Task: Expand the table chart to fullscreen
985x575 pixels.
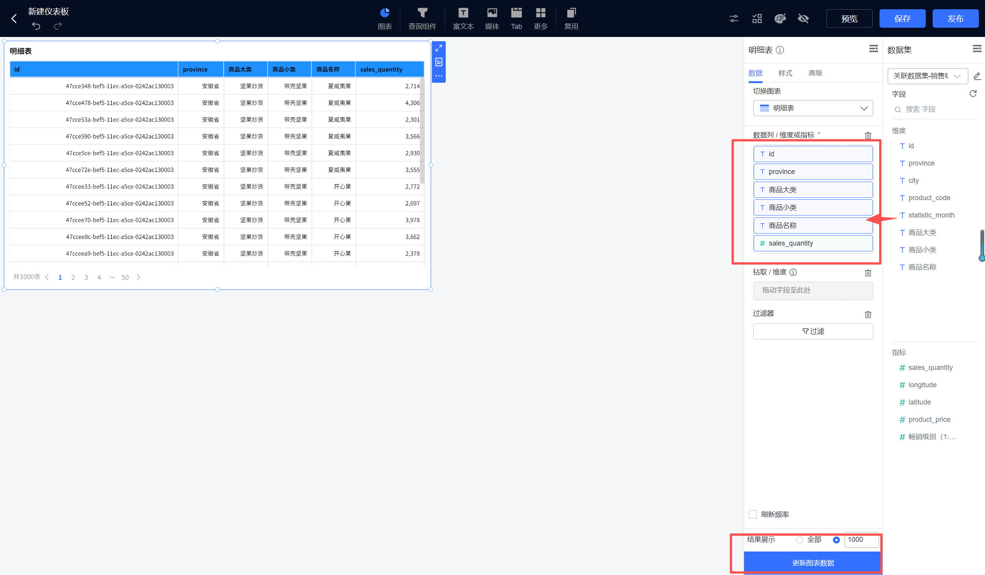Action: 438,48
